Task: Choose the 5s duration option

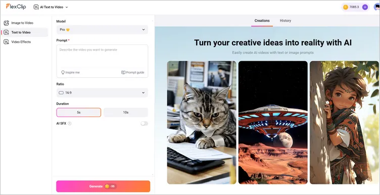Action: click(x=79, y=112)
